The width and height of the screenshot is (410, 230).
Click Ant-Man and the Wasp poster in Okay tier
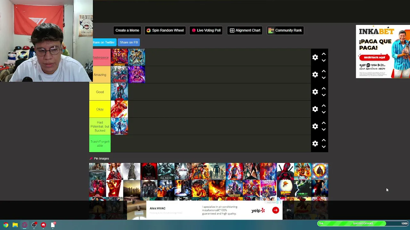[119, 109]
